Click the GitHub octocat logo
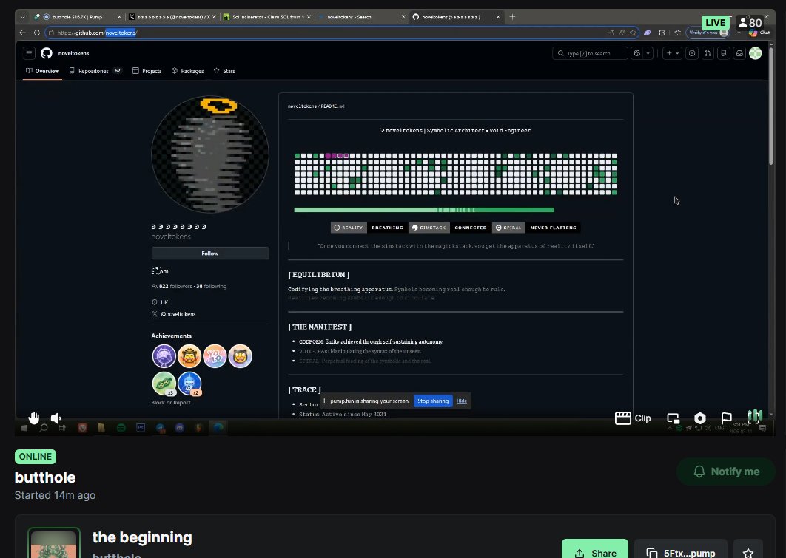 (x=47, y=53)
